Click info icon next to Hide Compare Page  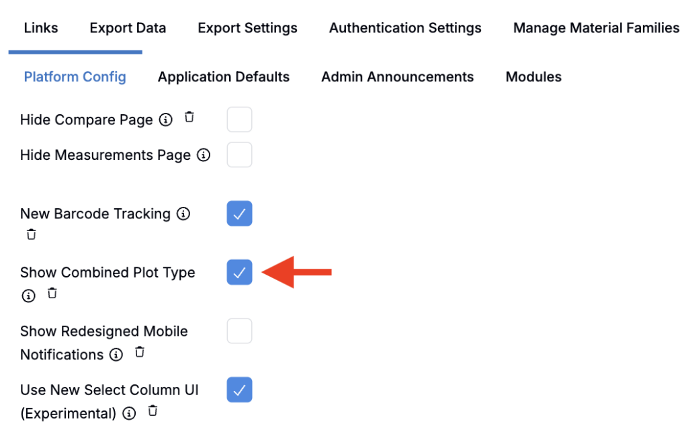click(x=165, y=120)
